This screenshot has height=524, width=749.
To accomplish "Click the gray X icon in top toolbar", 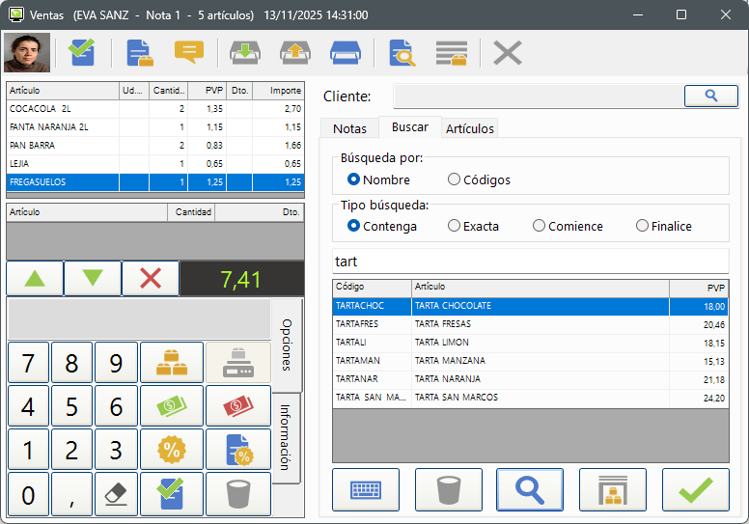I will (x=507, y=52).
